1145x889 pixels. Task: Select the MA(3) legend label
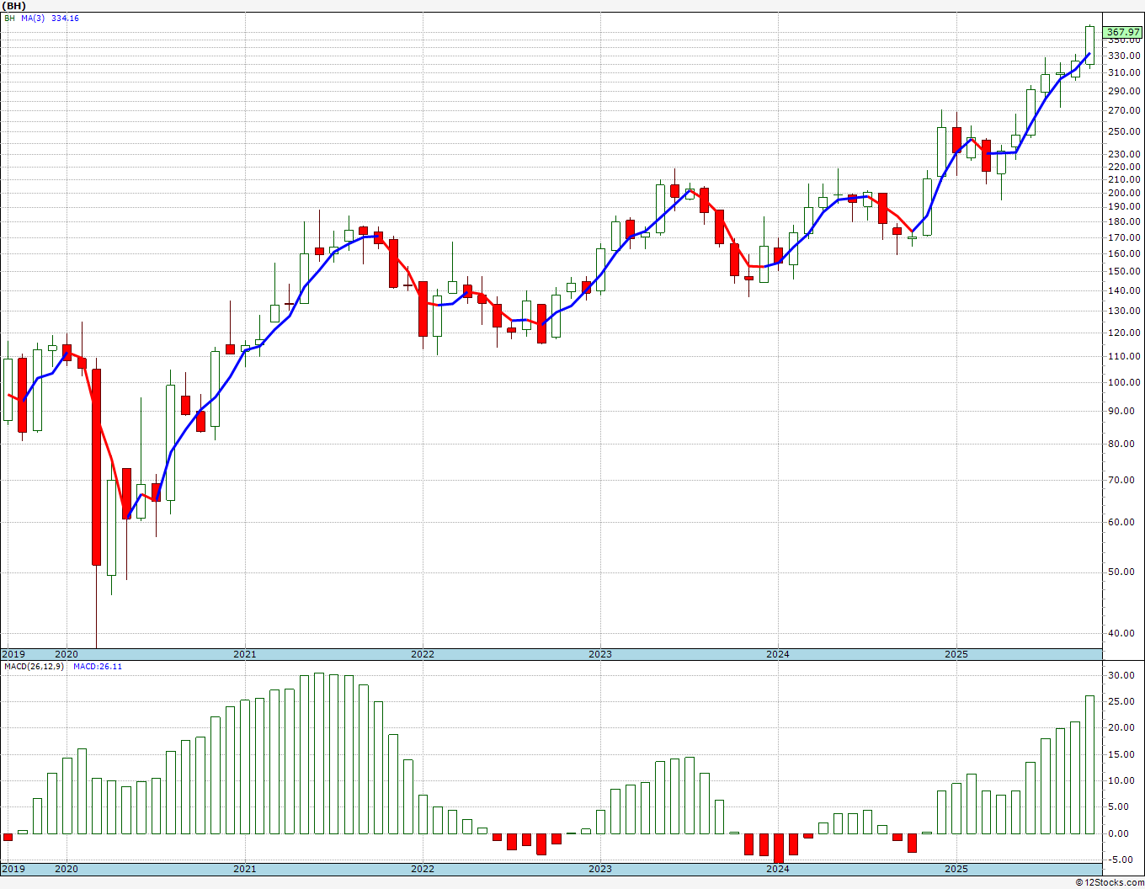(34, 18)
